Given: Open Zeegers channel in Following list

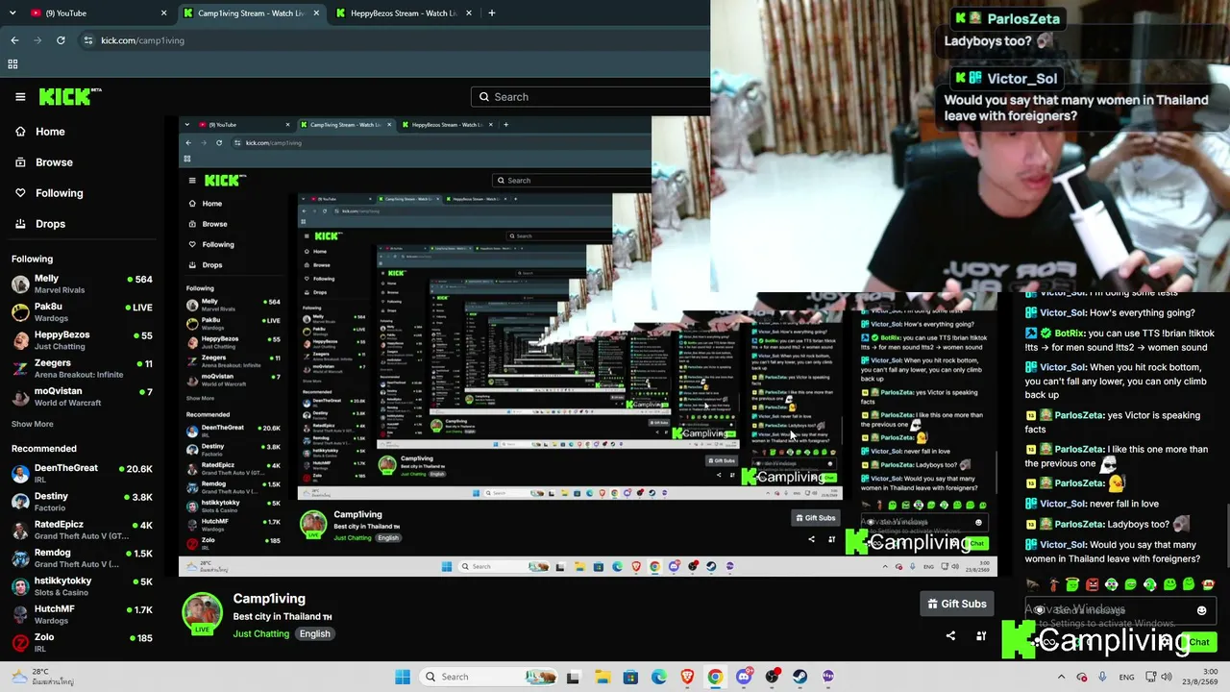Looking at the screenshot, I should [x=82, y=368].
